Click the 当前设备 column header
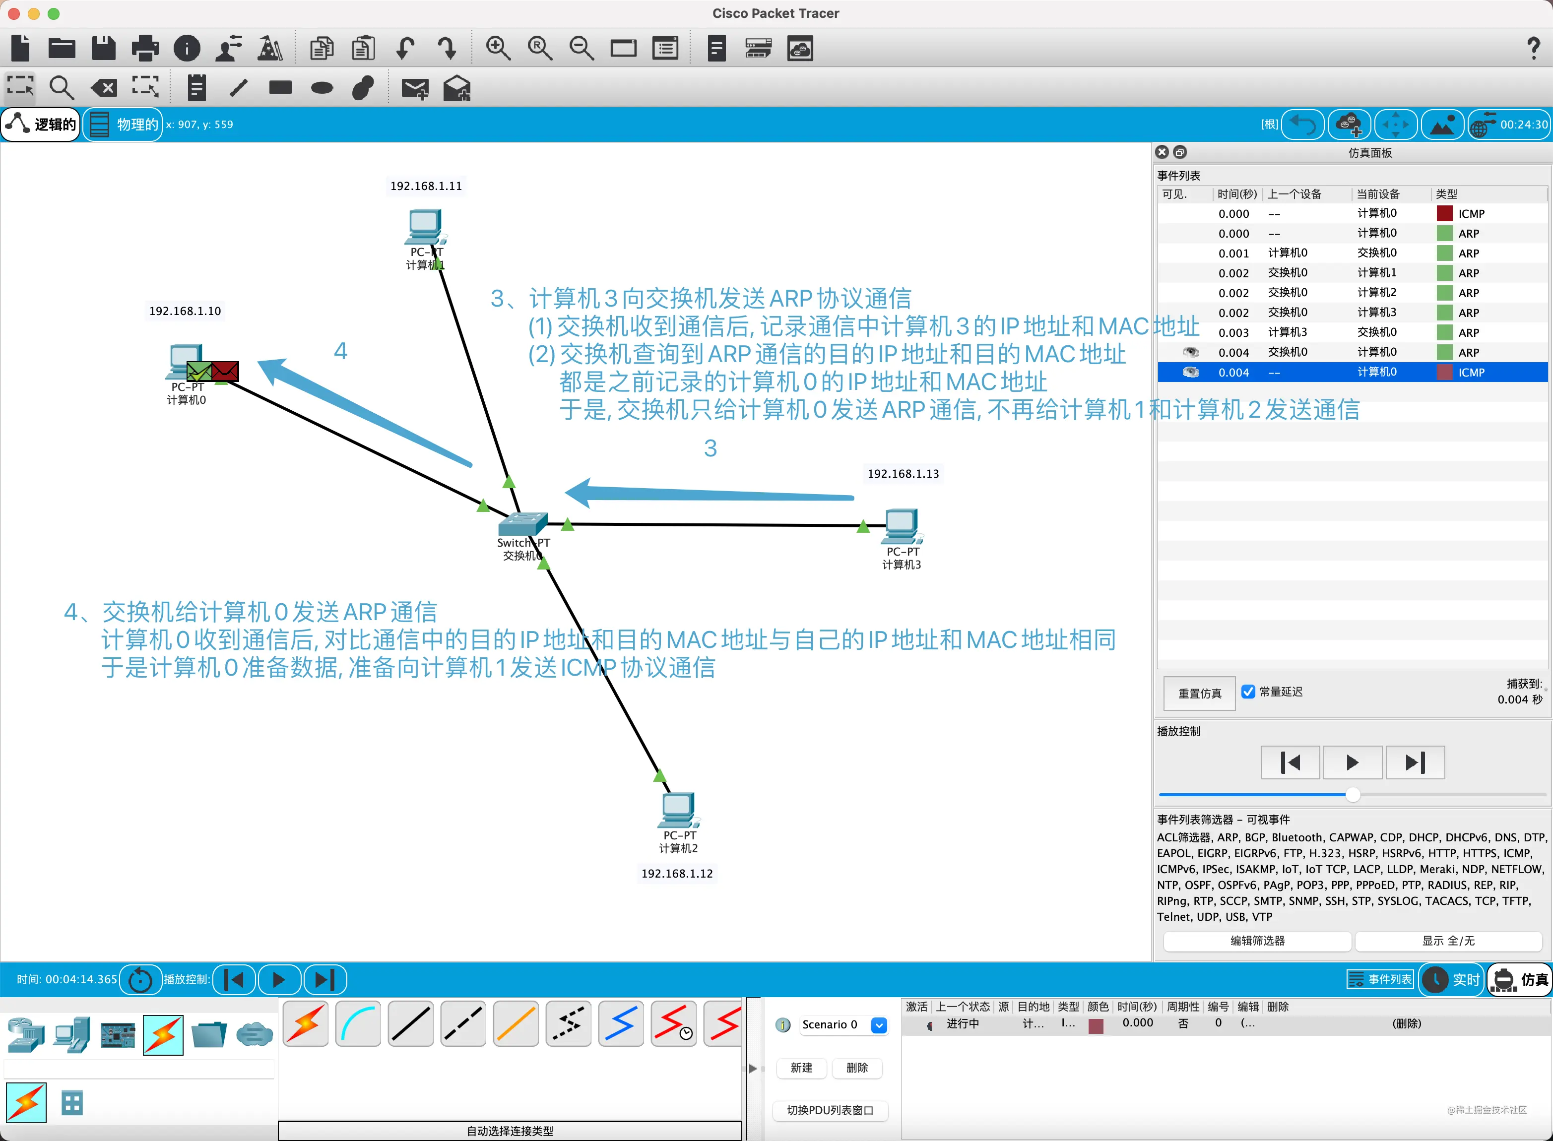Image resolution: width=1553 pixels, height=1141 pixels. pos(1378,194)
